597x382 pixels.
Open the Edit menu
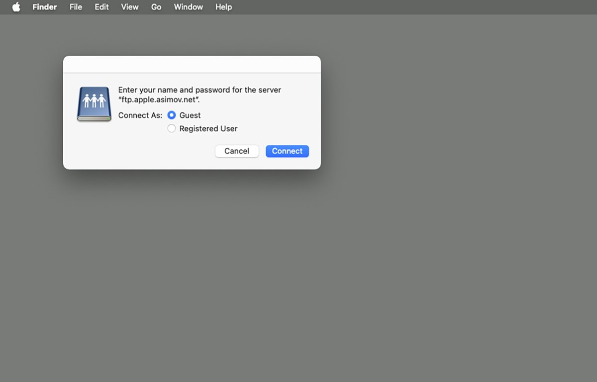point(101,7)
